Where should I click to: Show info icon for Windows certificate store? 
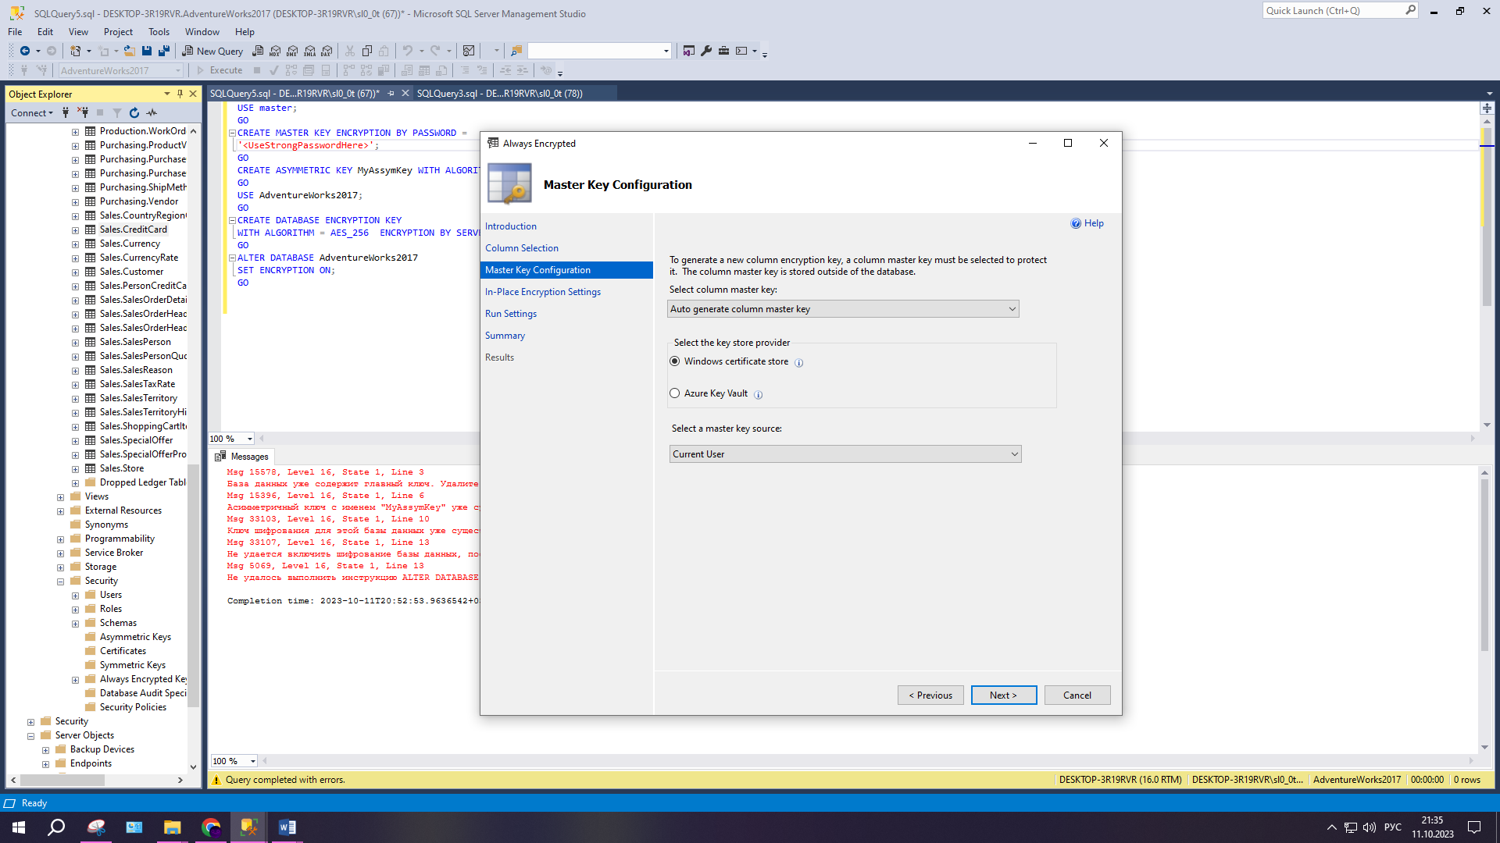coord(798,362)
